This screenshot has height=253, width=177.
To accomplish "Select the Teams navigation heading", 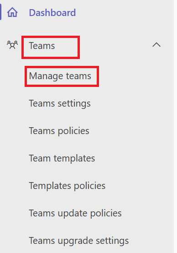I will 42,46.
